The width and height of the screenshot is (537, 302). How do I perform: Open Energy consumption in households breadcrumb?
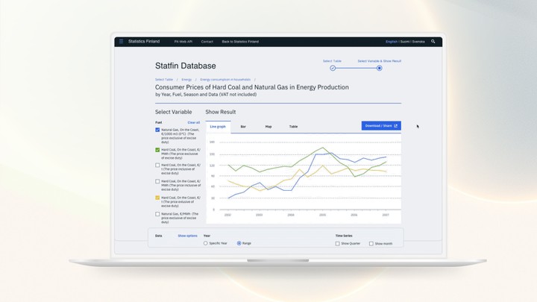[225, 80]
